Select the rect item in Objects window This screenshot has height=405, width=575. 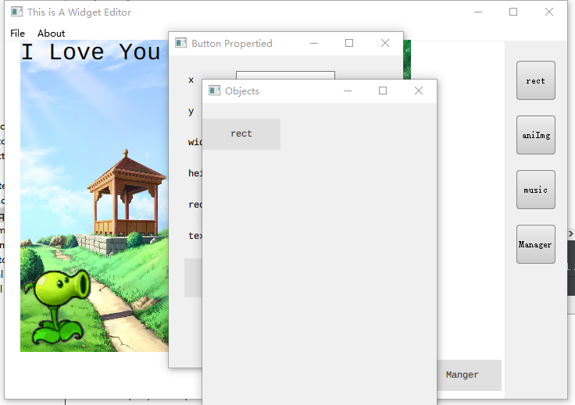pos(241,133)
